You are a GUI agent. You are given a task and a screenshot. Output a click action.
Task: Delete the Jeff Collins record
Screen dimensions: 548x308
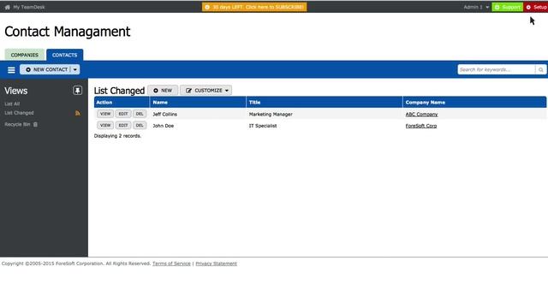[140, 114]
